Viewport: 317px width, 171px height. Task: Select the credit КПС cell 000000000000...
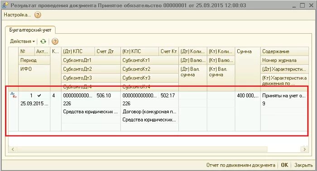[139, 95]
